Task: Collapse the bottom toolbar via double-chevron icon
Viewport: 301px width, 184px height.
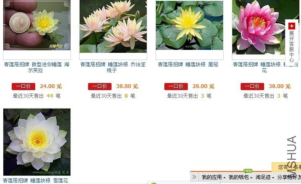Action: coord(194,177)
